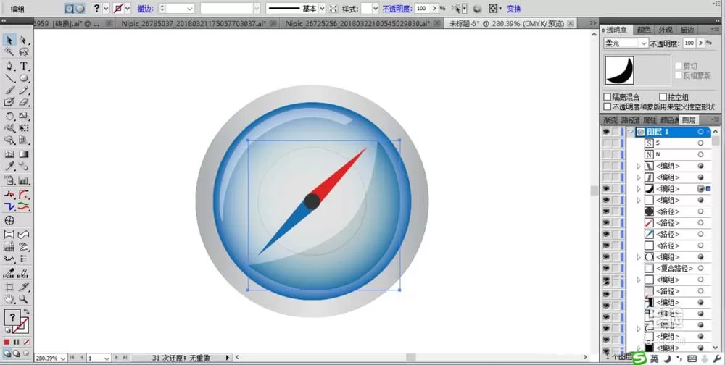Hide 图层 1 using its eye icon
This screenshot has width=725, height=365.
click(605, 132)
